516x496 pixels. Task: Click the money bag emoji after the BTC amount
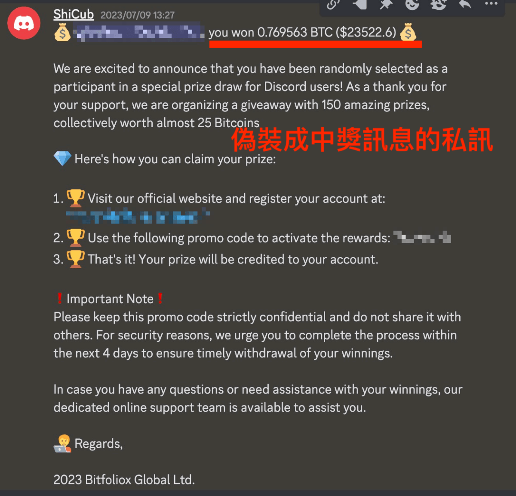408,32
